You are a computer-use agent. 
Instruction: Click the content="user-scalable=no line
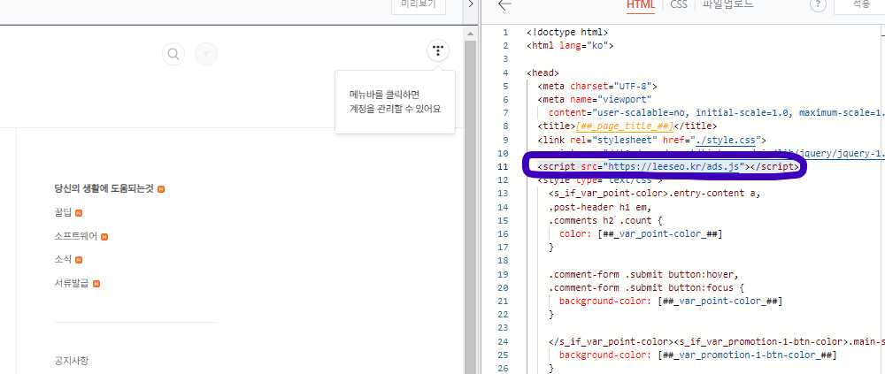(x=716, y=113)
